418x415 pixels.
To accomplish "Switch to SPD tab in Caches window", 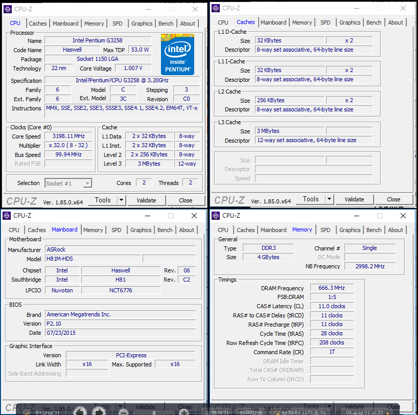I will [x=325, y=22].
